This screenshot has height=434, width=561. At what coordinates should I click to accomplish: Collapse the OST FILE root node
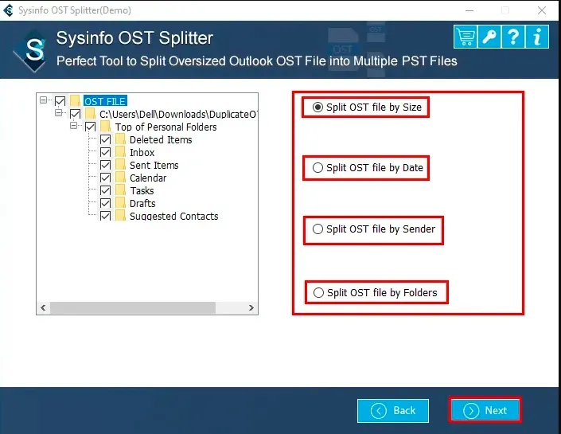click(x=44, y=100)
